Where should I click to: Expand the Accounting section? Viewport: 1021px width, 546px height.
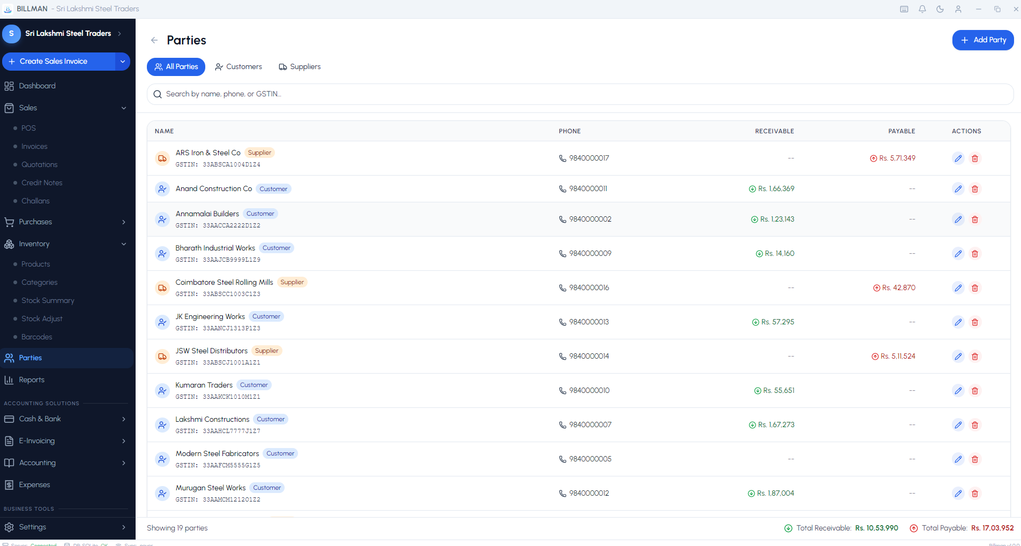tap(124, 463)
